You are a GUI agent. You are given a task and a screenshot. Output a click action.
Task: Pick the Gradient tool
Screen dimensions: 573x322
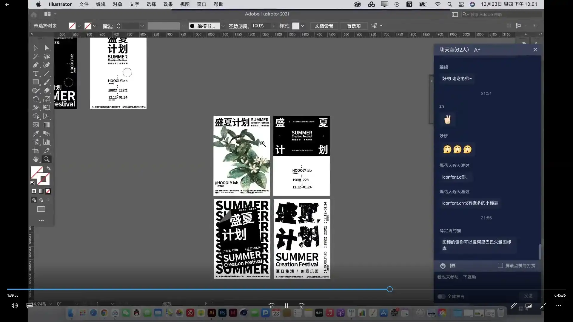tap(47, 125)
